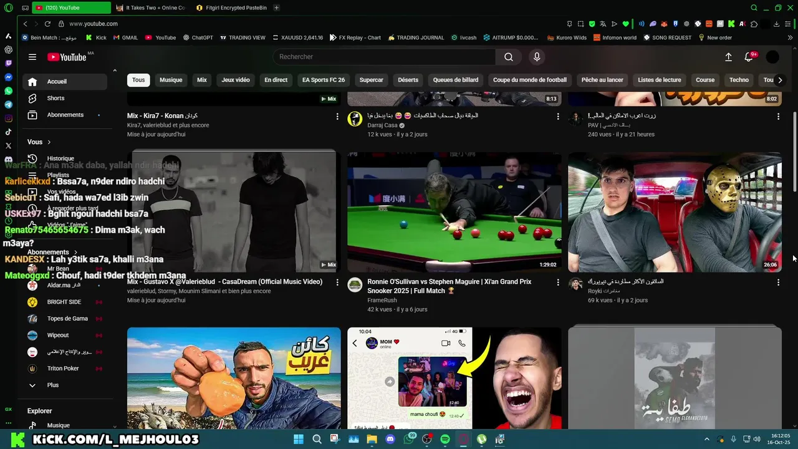
Task: Select the 'Jeux vidéo' filter chip
Action: pyautogui.click(x=236, y=80)
